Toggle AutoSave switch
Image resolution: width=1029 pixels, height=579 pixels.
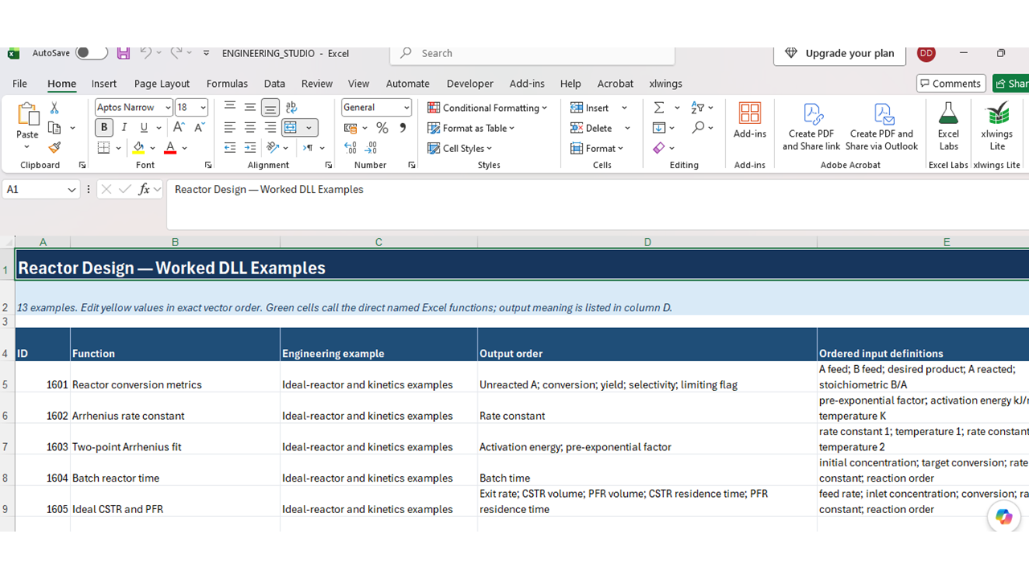(91, 53)
